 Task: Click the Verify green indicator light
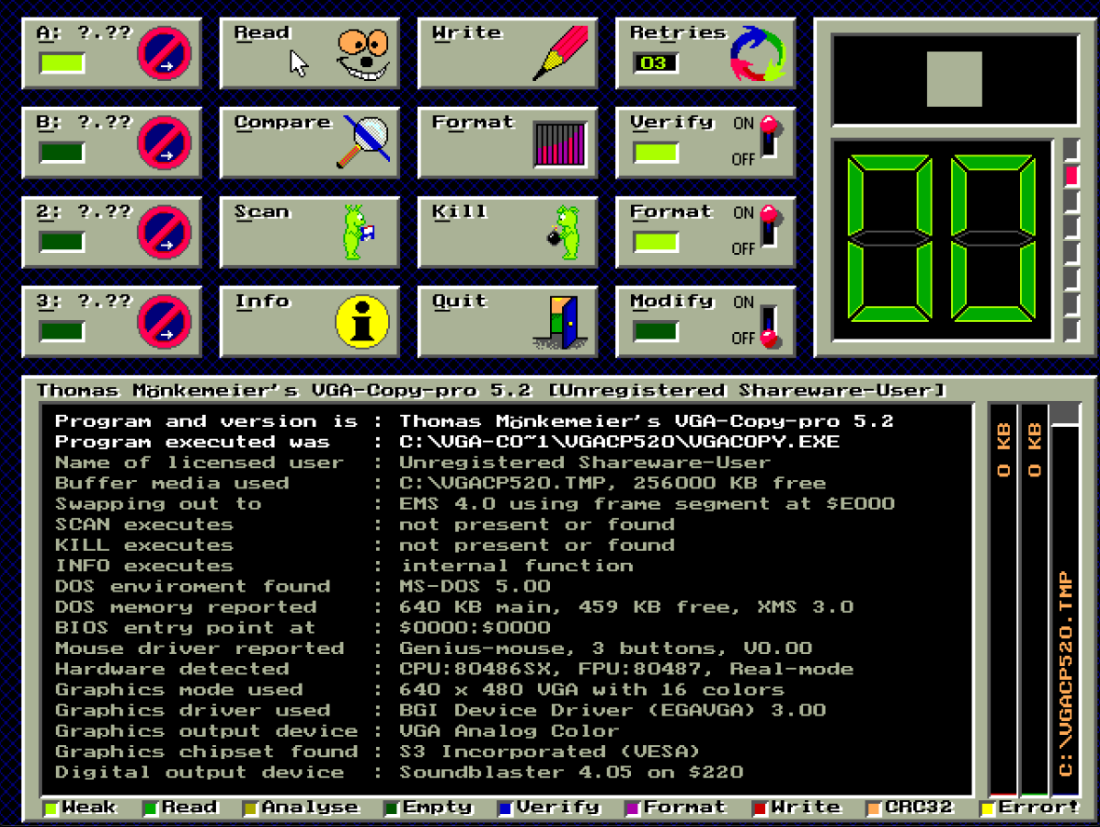point(656,153)
